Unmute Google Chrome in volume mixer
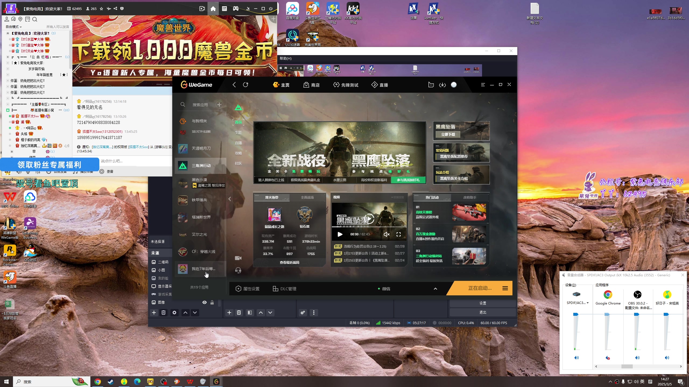The image size is (689, 387). (608, 358)
